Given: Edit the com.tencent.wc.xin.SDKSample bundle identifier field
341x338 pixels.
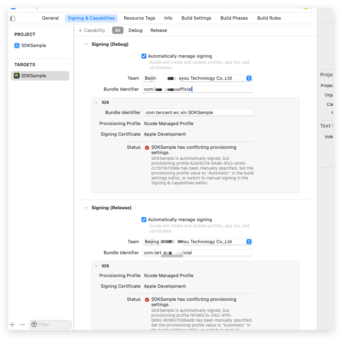Looking at the screenshot, I should click(199, 112).
